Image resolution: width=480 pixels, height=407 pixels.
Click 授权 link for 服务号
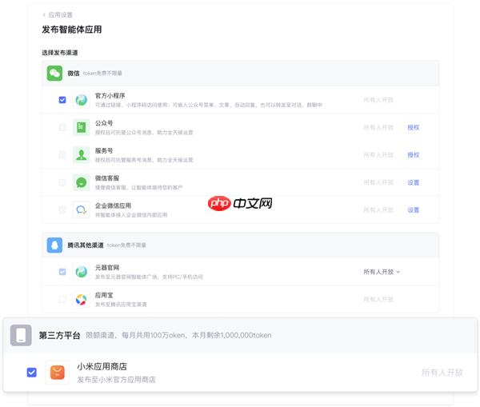[414, 155]
